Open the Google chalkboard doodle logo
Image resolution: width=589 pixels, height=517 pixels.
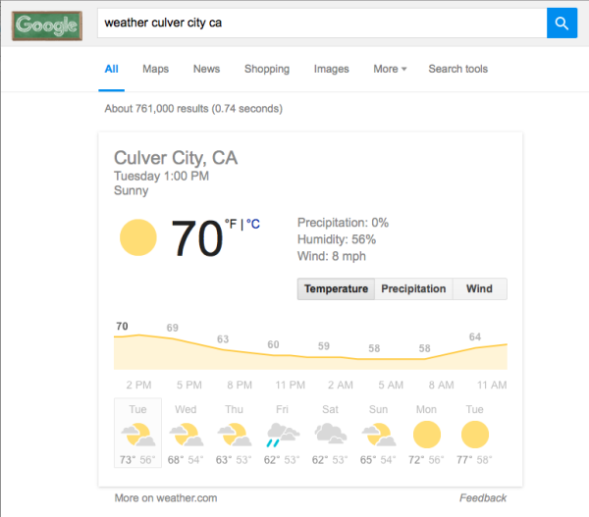coord(47,26)
